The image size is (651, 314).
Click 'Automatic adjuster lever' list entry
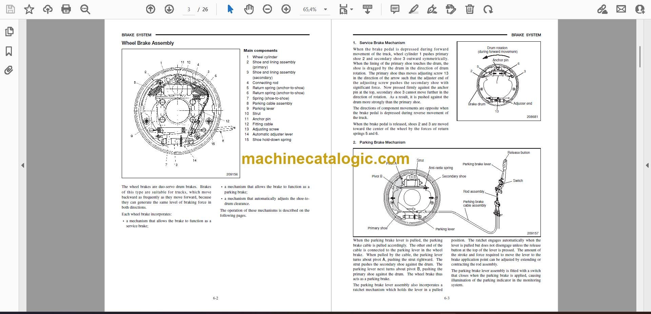click(273, 134)
